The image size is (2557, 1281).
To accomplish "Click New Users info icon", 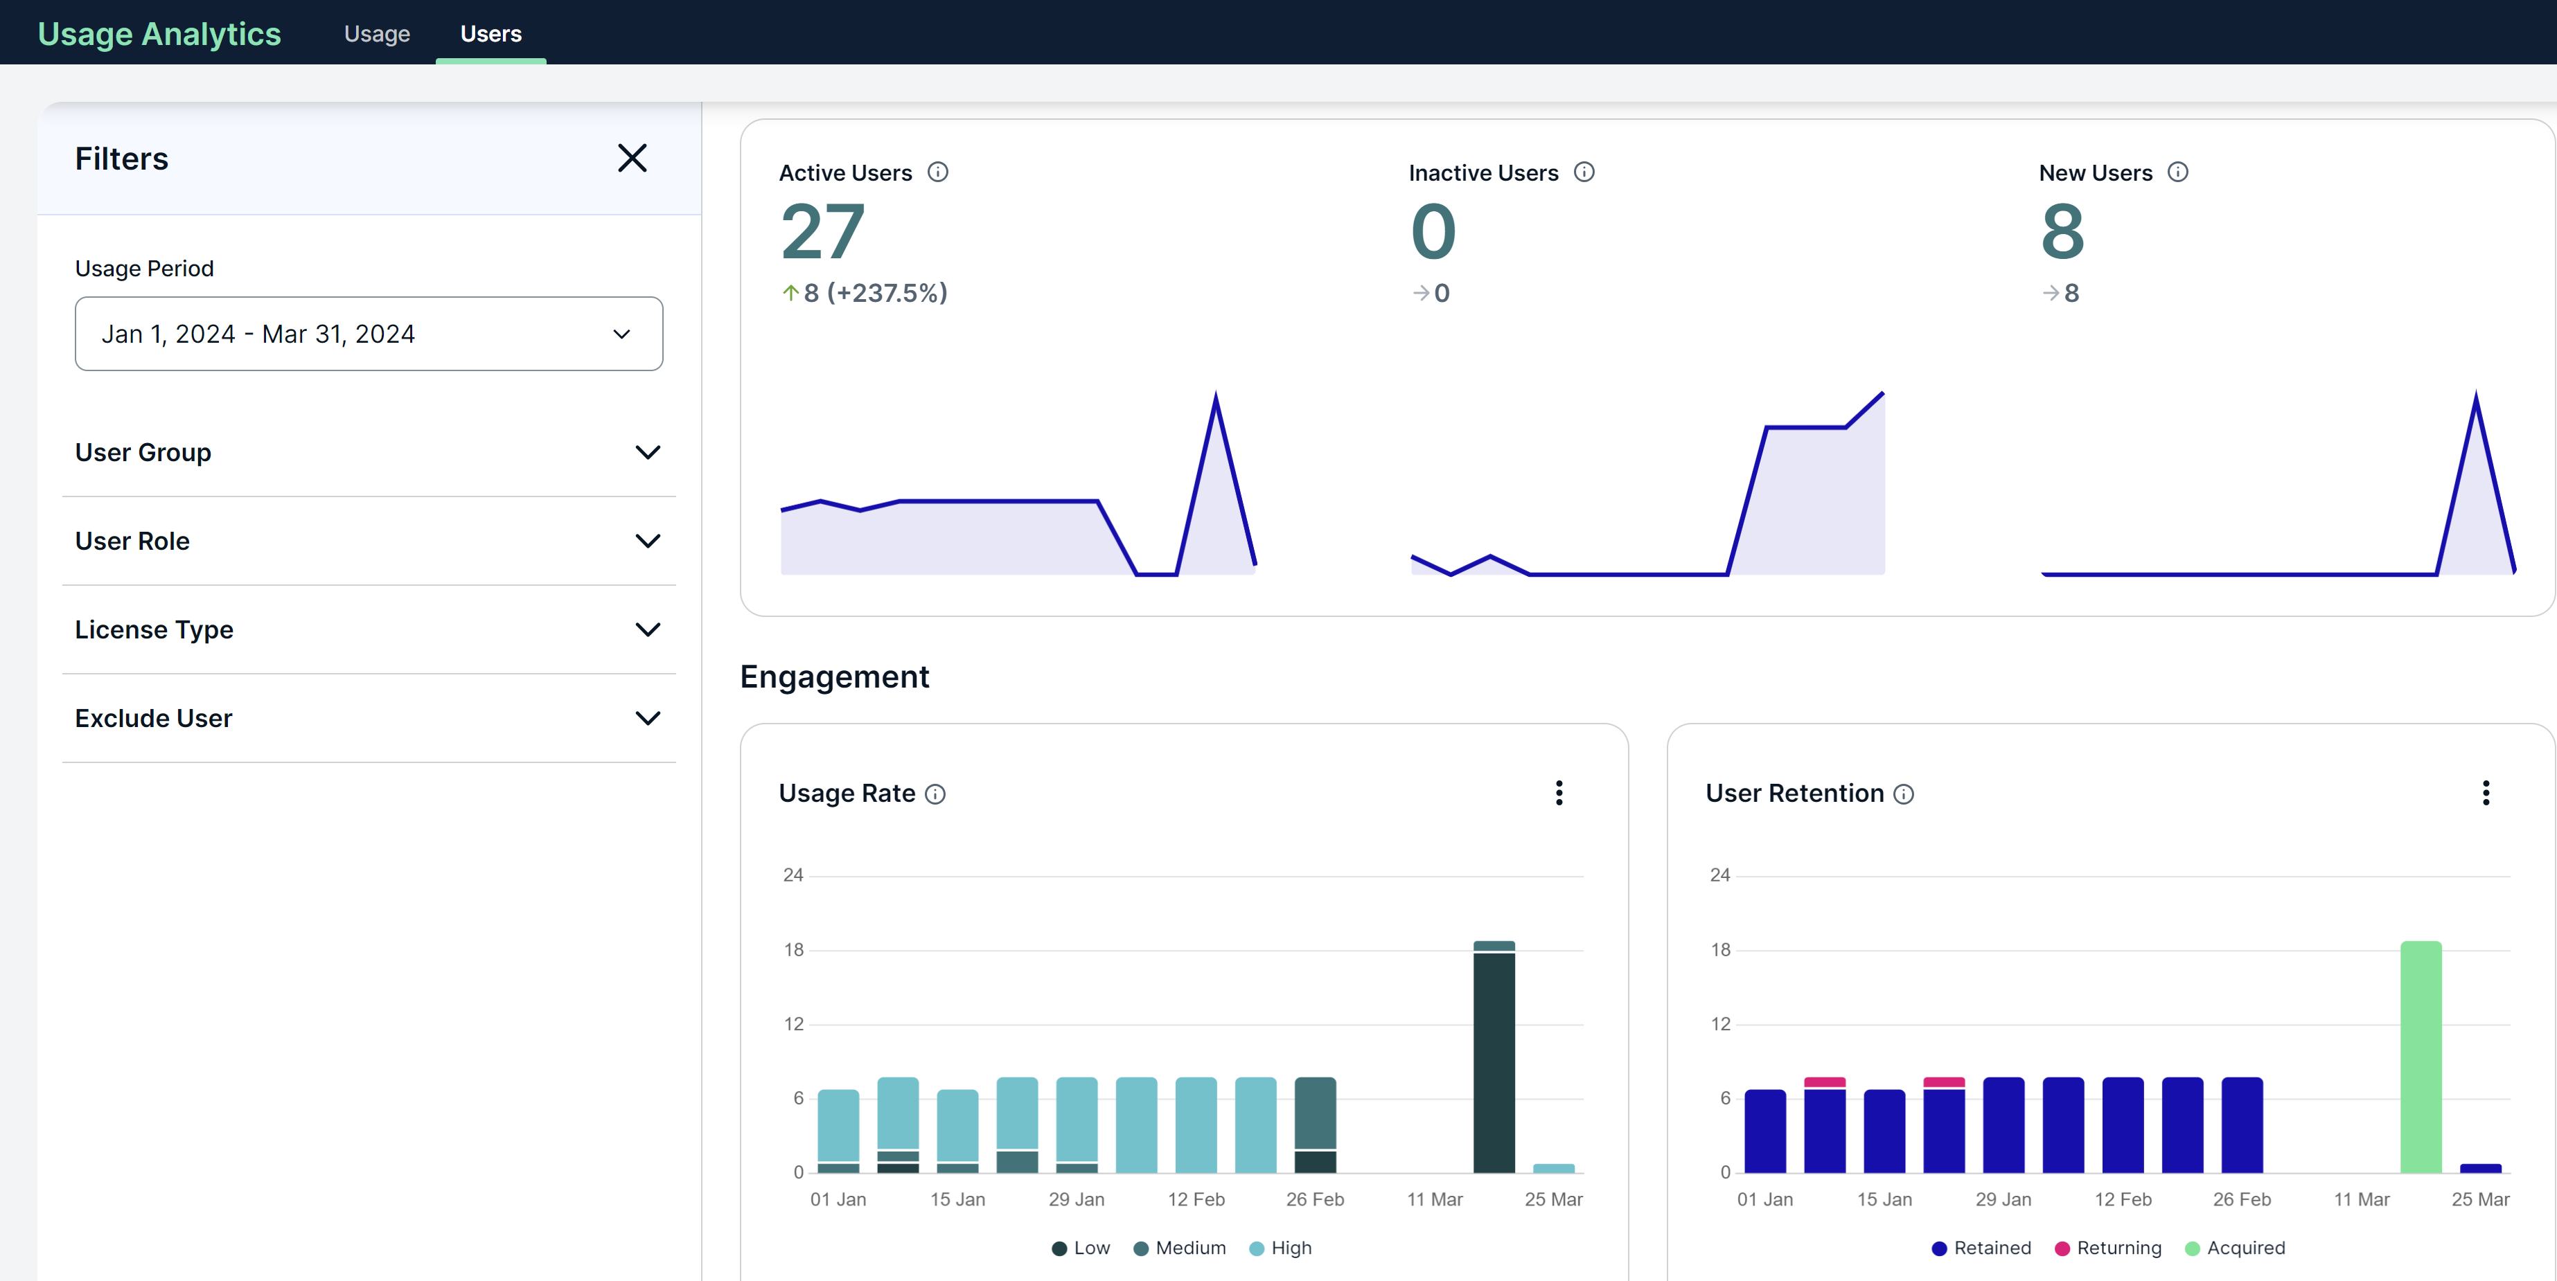I will 2177,172.
